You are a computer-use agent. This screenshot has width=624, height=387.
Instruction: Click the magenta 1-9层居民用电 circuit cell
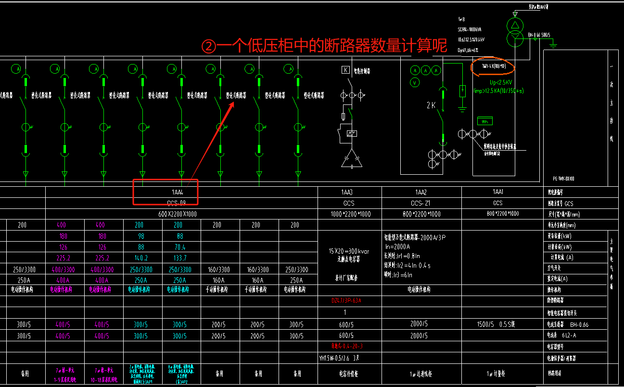65,374
